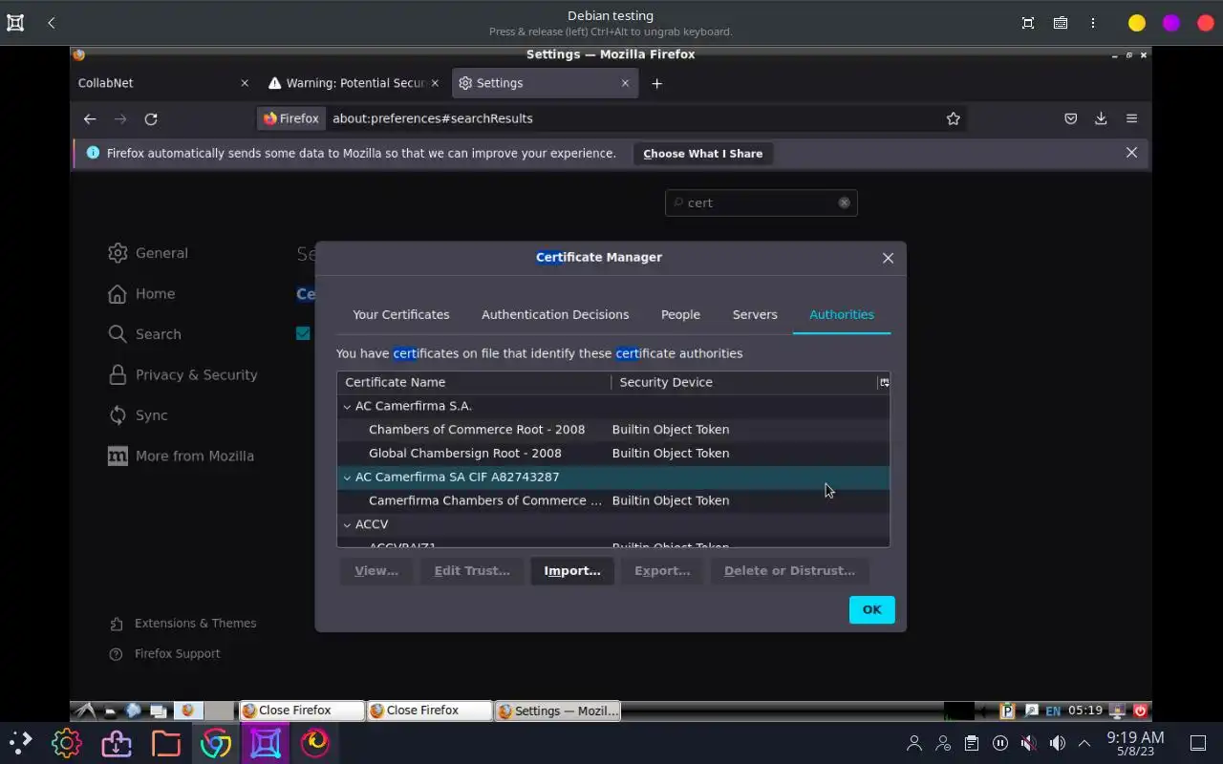Go back using top bar left chevron
Viewport: 1223px width, 764px height.
(x=51, y=23)
